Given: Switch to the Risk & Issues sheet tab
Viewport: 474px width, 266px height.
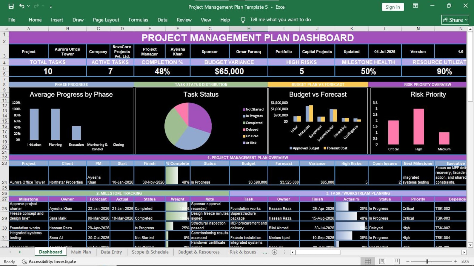Looking at the screenshot, I should tap(243, 252).
